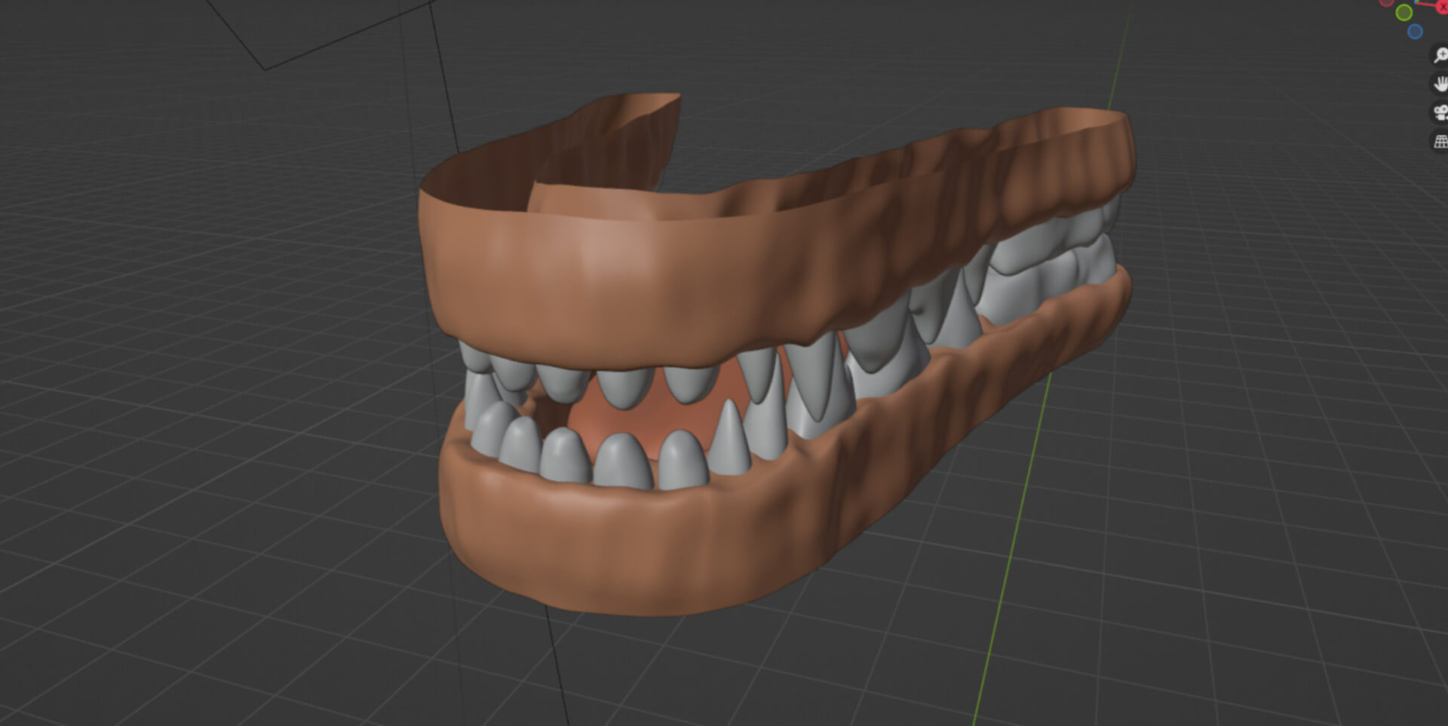Click lower front tooth beside the pointed canine
The width and height of the screenshot is (1448, 726).
pos(683,460)
